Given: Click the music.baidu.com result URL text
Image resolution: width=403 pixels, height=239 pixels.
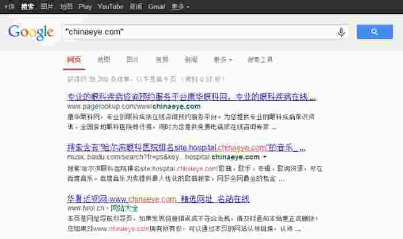Looking at the screenshot, I should point(164,157).
